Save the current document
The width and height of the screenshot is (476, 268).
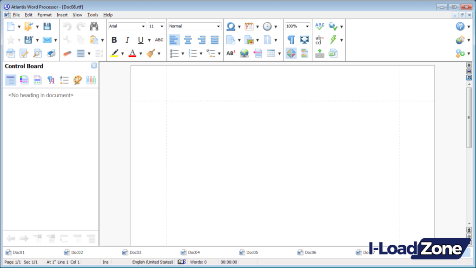(x=47, y=27)
